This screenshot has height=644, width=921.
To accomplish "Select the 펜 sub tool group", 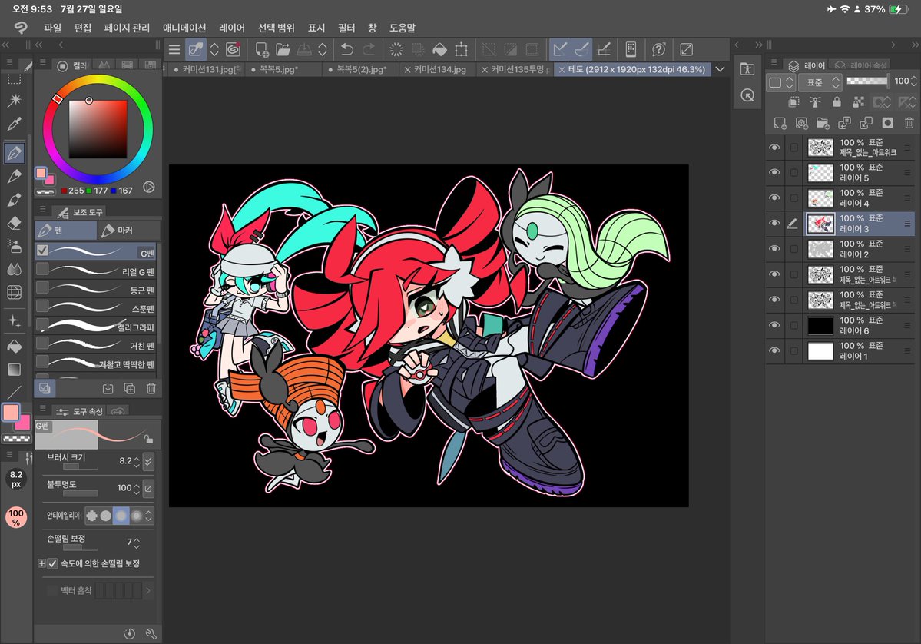I will (66, 231).
